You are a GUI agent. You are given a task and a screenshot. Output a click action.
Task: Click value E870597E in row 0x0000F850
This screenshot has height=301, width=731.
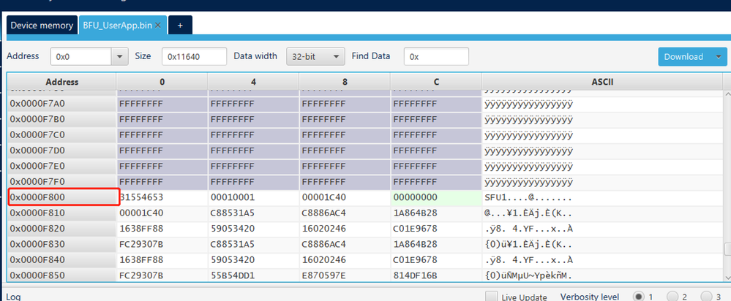tap(345, 275)
